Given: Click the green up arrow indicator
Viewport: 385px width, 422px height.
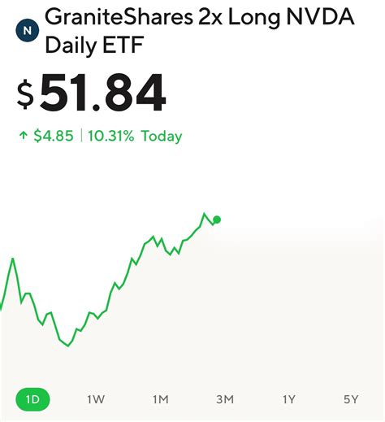Looking at the screenshot, I should click(24, 136).
